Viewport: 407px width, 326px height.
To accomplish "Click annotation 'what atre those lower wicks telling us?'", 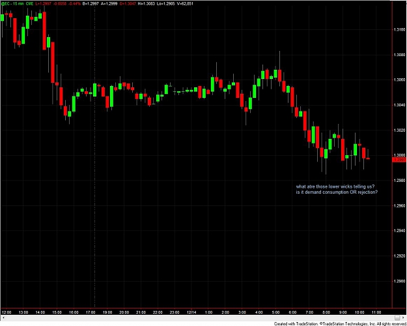I will click(x=335, y=186).
